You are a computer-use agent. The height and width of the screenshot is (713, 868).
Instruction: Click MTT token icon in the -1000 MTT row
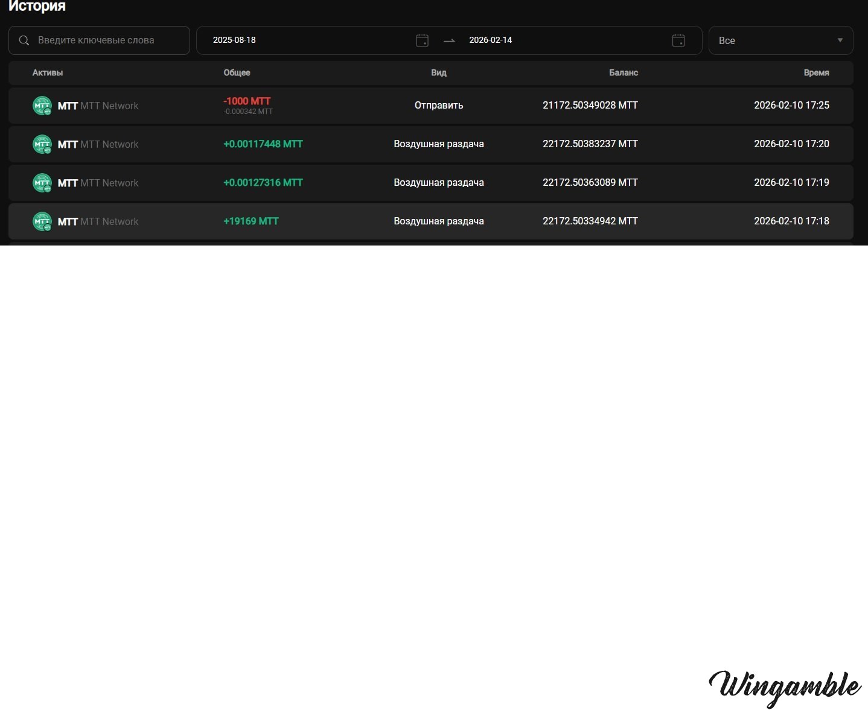pos(42,106)
